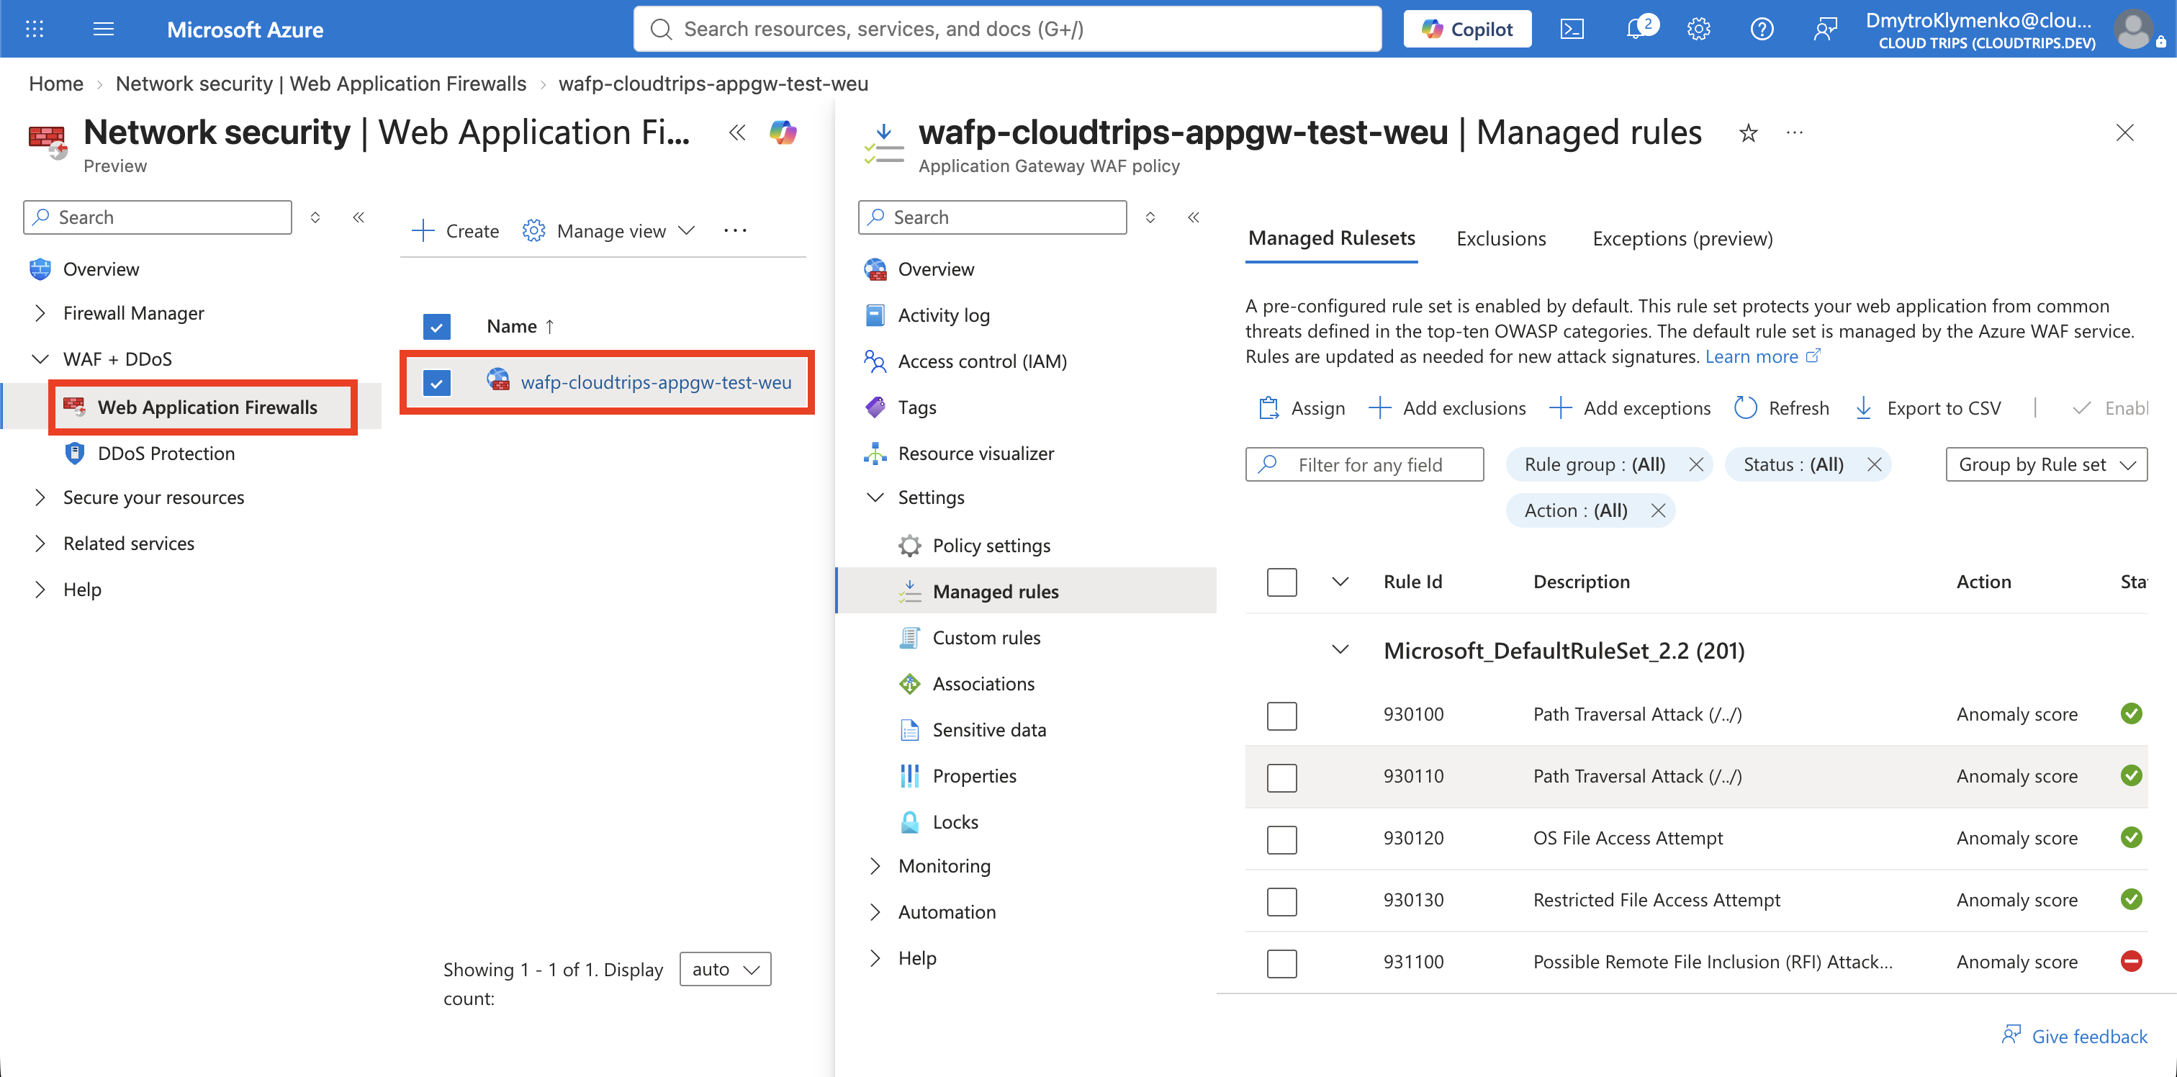Focus the global search resources box

(x=1007, y=29)
